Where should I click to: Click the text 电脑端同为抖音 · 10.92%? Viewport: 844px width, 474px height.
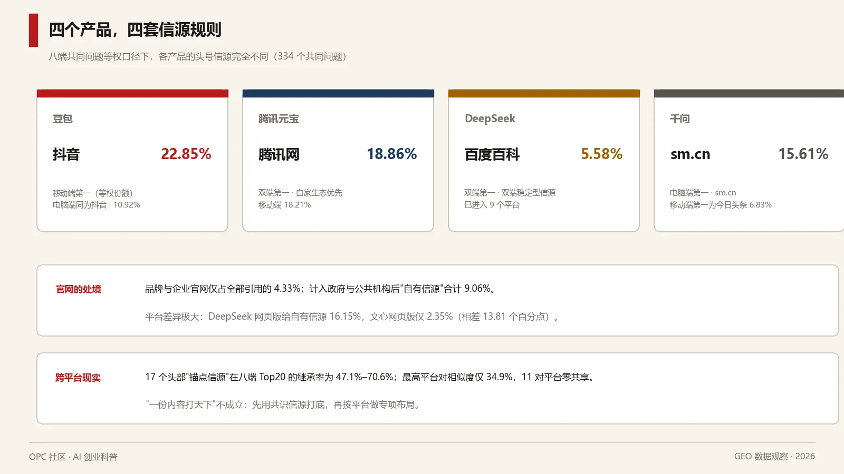point(96,205)
